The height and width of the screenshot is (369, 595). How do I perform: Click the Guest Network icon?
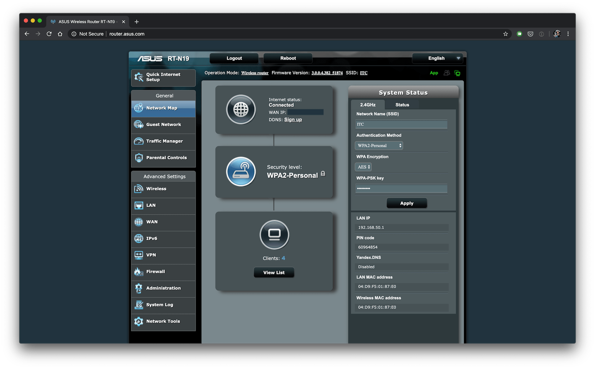pyautogui.click(x=139, y=125)
